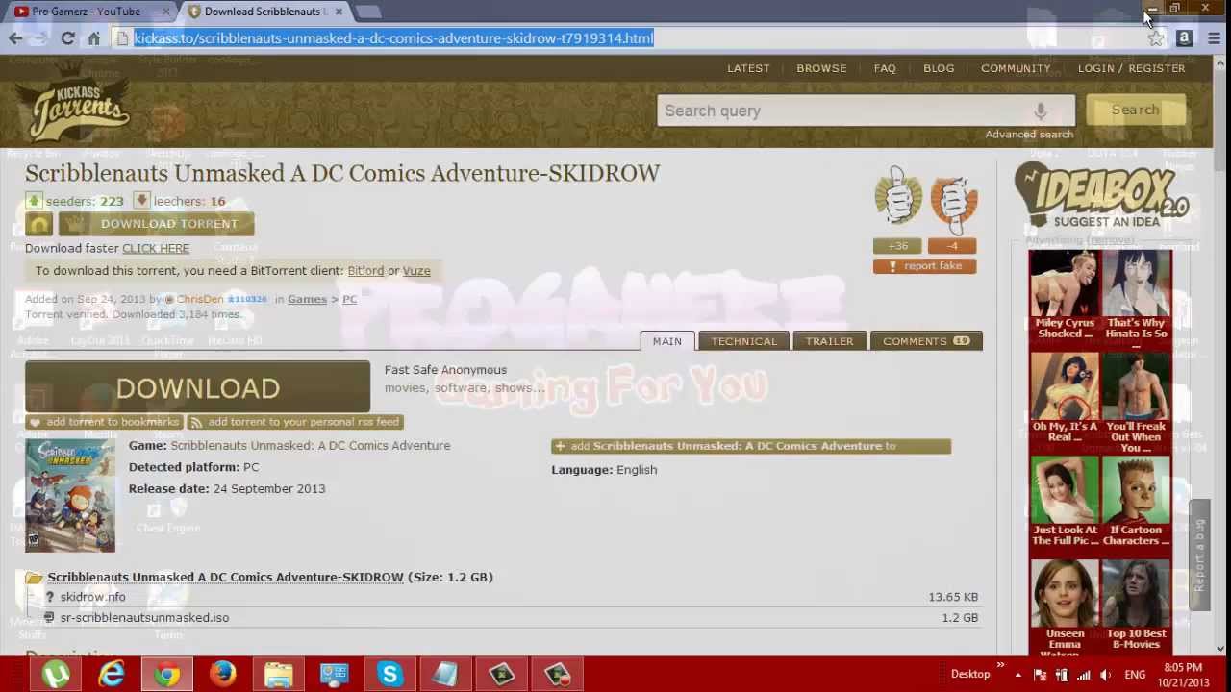Viewport: 1231px width, 692px height.
Task: Close the Download Scribblenauts tab
Action: tap(337, 12)
